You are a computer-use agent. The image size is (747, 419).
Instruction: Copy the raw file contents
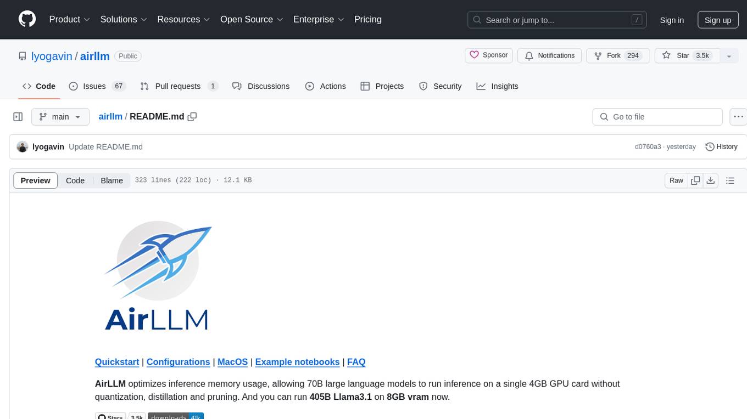click(695, 180)
